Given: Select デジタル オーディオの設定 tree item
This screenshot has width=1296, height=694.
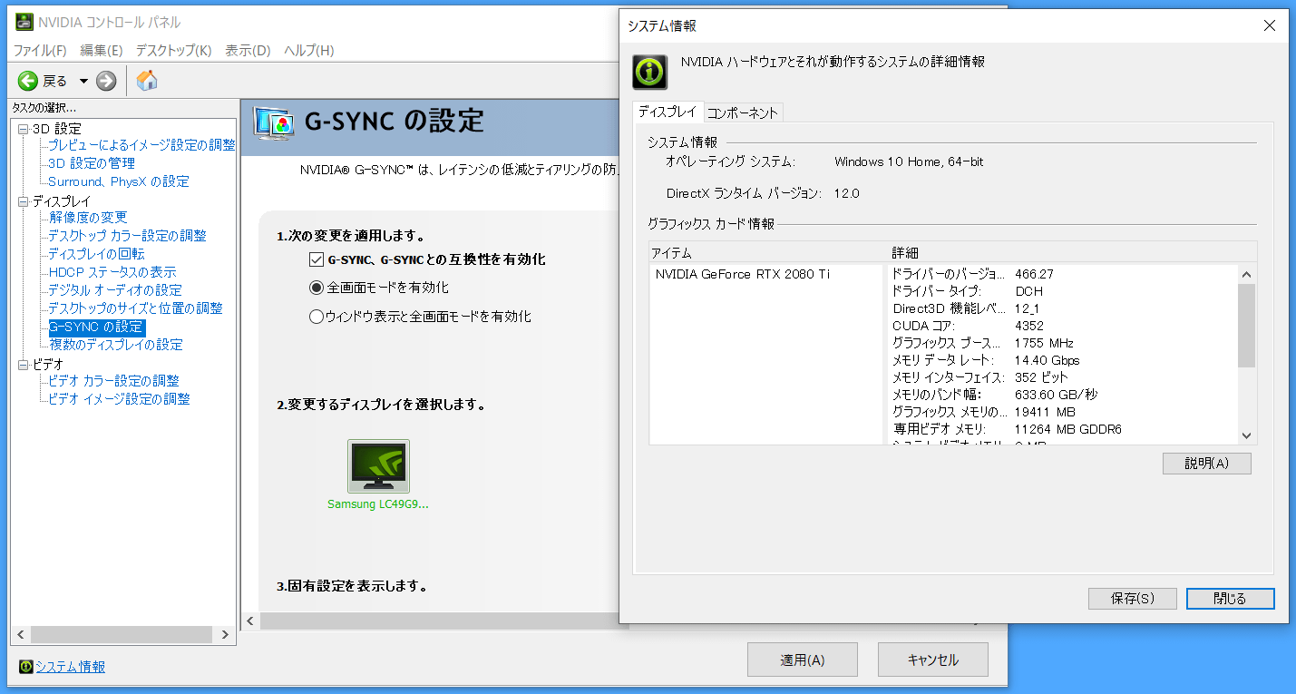Looking at the screenshot, I should click(x=115, y=290).
